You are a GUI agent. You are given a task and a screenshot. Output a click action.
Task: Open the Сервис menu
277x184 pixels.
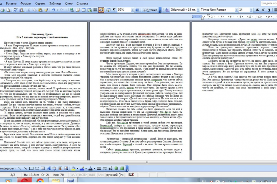click(x=40, y=3)
